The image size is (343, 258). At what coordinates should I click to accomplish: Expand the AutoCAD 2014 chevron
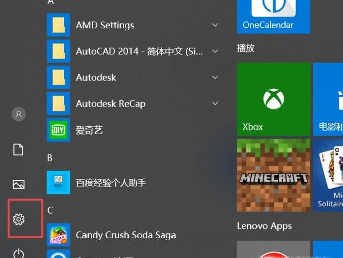(215, 51)
